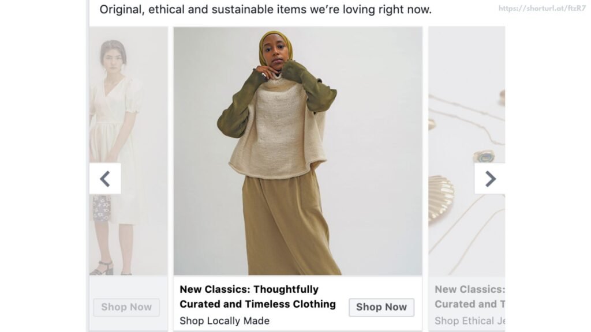The width and height of the screenshot is (591, 332).
Task: Open the center knitwear product image
Action: pyautogui.click(x=297, y=153)
